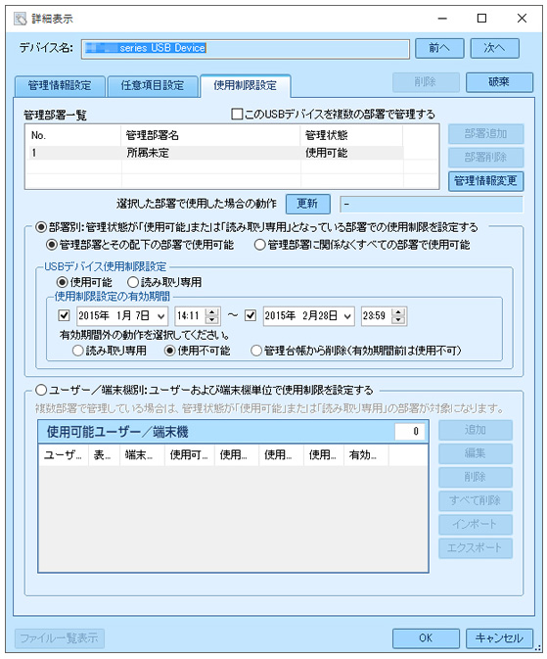547x659 pixels.
Task: Select 読み取り専用 for outside-validity behavior
Action: [x=77, y=351]
